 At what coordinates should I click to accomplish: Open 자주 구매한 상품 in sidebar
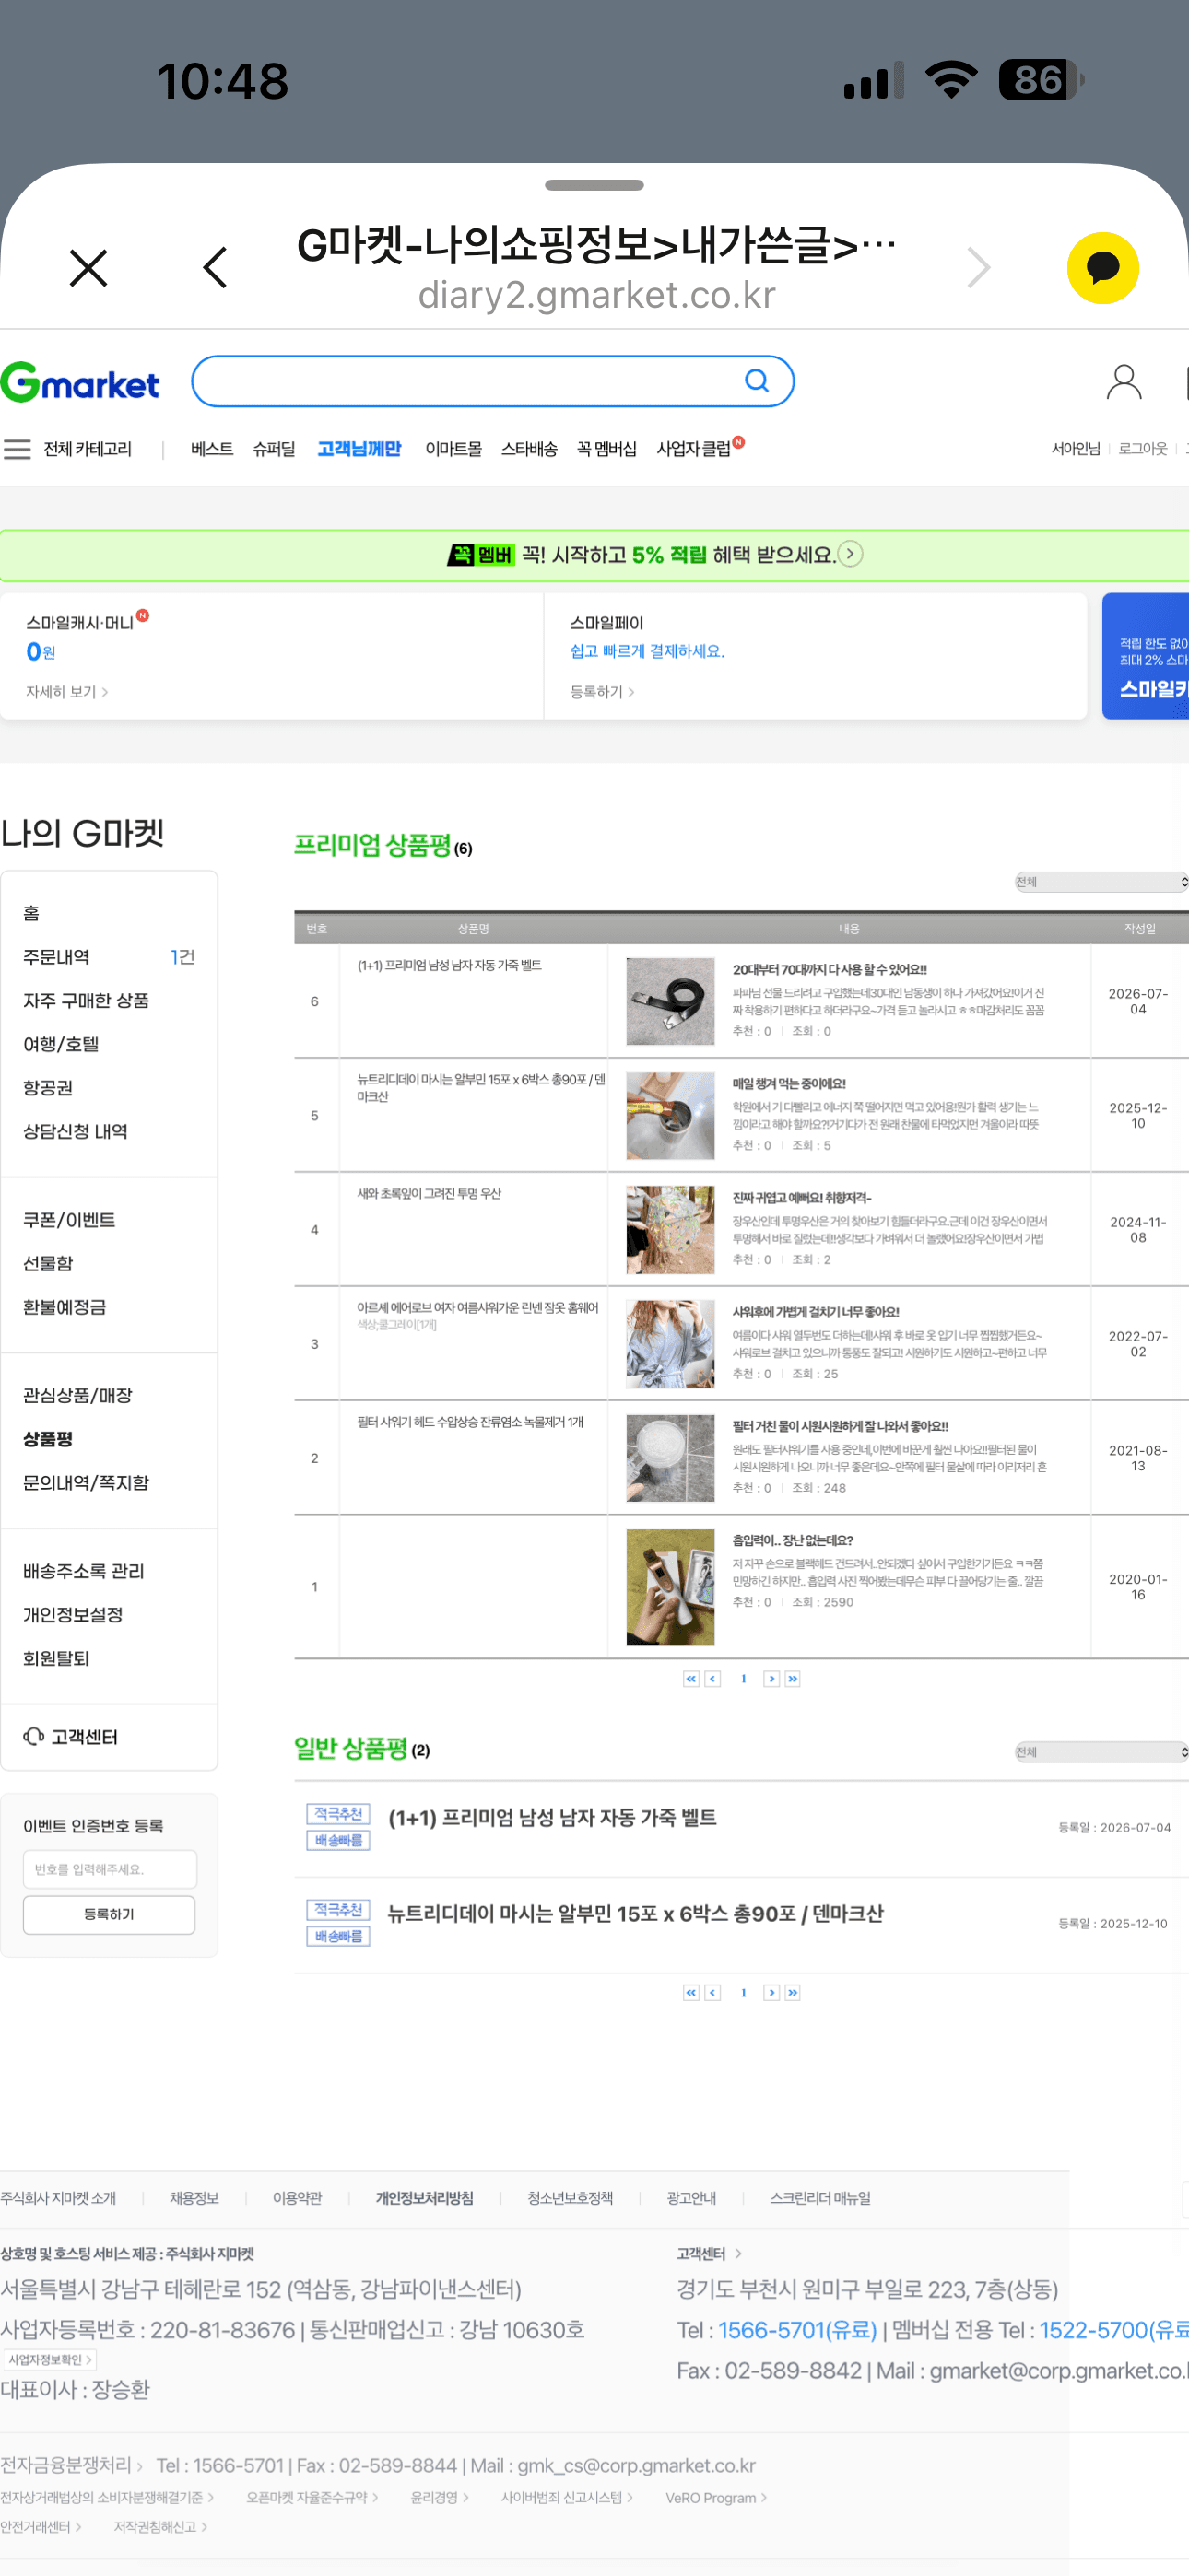(86, 1000)
